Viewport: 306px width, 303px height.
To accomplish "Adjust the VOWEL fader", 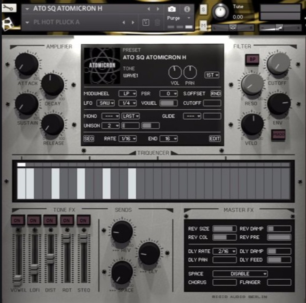I will point(18,280).
